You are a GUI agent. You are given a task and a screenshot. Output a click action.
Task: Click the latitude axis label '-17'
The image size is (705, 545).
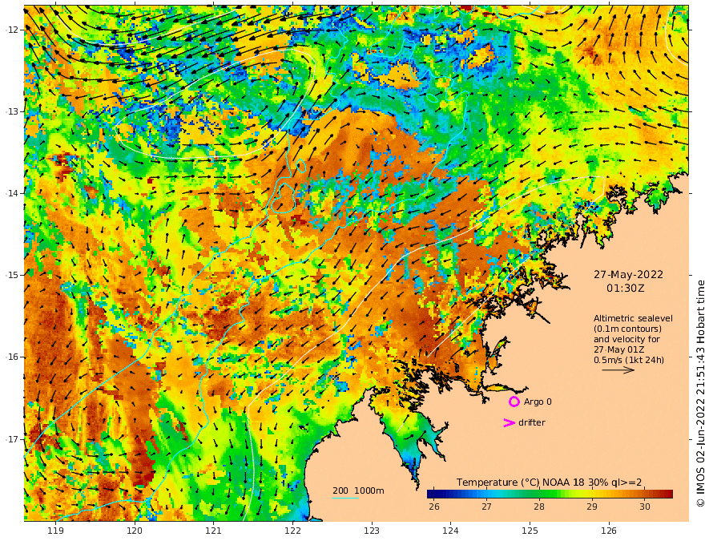pos(12,439)
